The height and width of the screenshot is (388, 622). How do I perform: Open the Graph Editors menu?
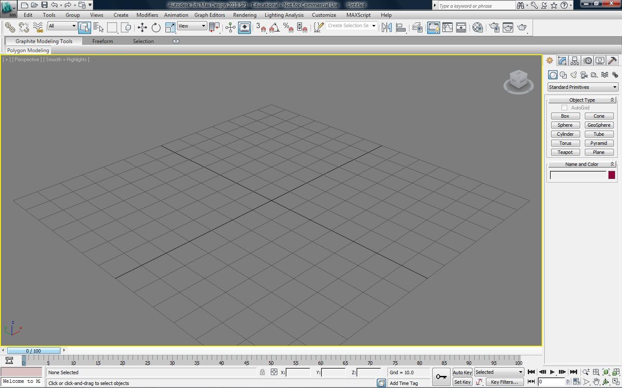[209, 15]
